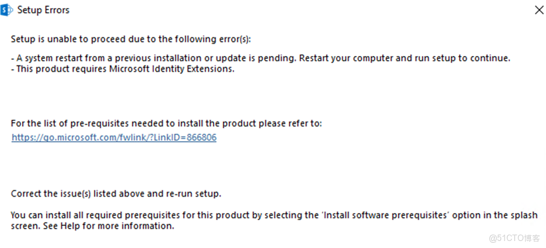Click the 'following error(s):' text
This screenshot has width=546, height=248.
pyautogui.click(x=220, y=39)
